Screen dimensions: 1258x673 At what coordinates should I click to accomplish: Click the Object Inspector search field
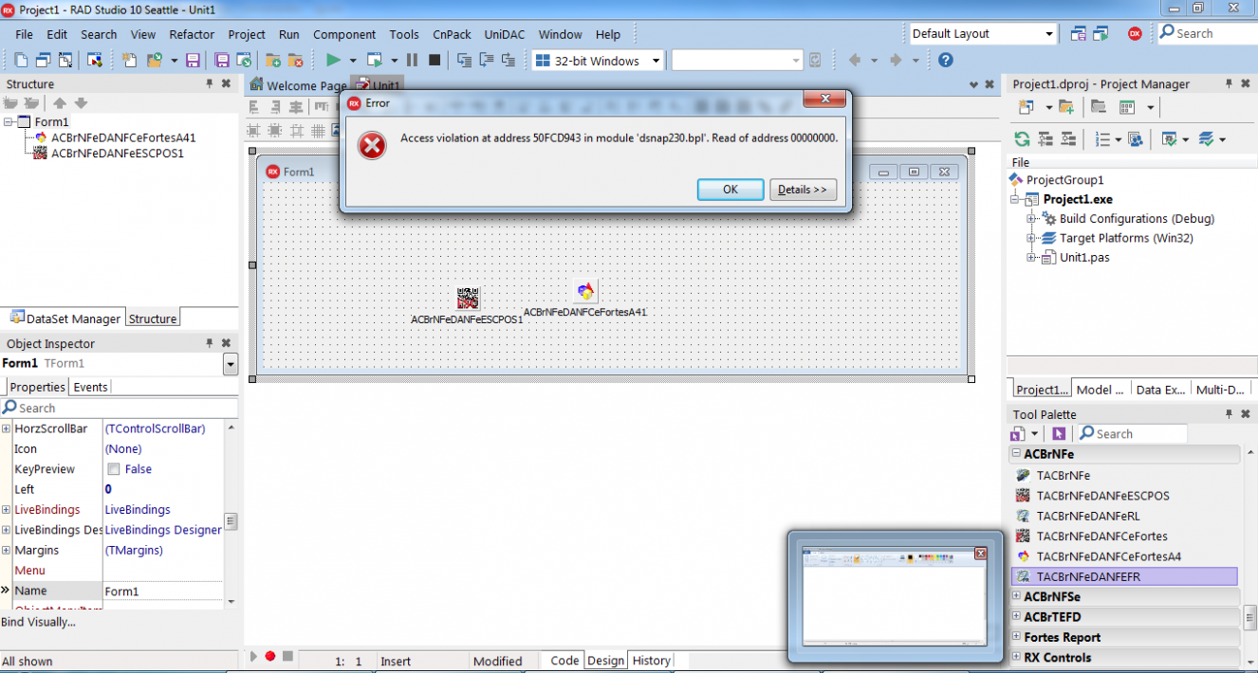[x=119, y=408]
